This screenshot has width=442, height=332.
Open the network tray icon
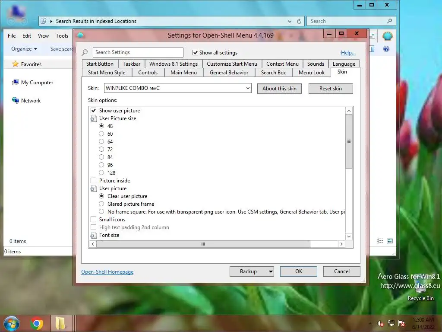tap(391, 323)
